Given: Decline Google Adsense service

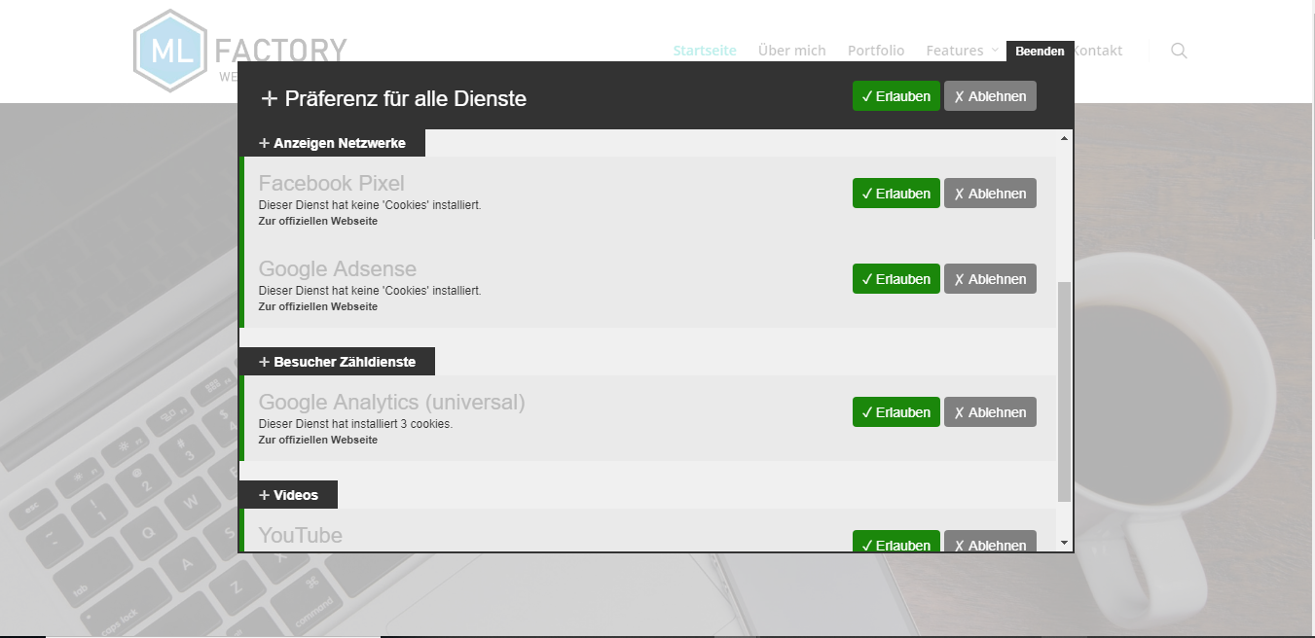Looking at the screenshot, I should [990, 279].
